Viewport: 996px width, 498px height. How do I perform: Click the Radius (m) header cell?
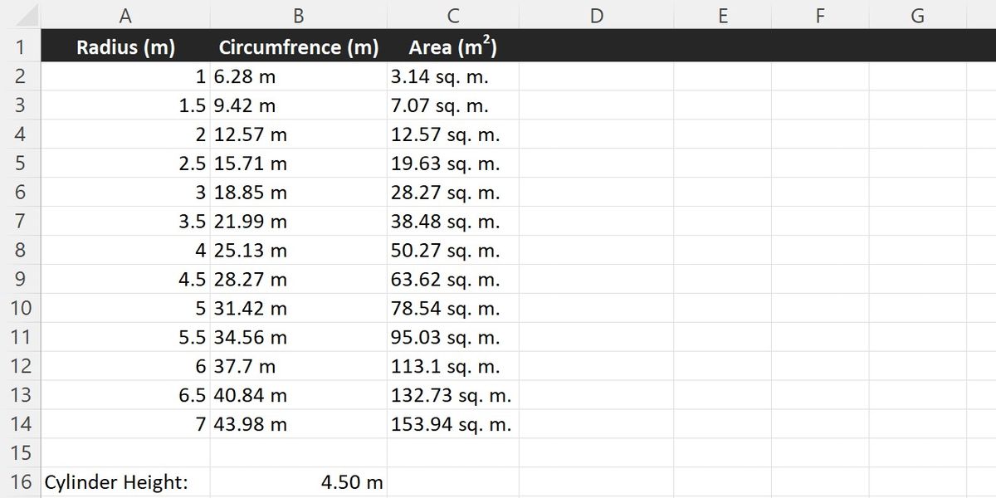[x=125, y=47]
